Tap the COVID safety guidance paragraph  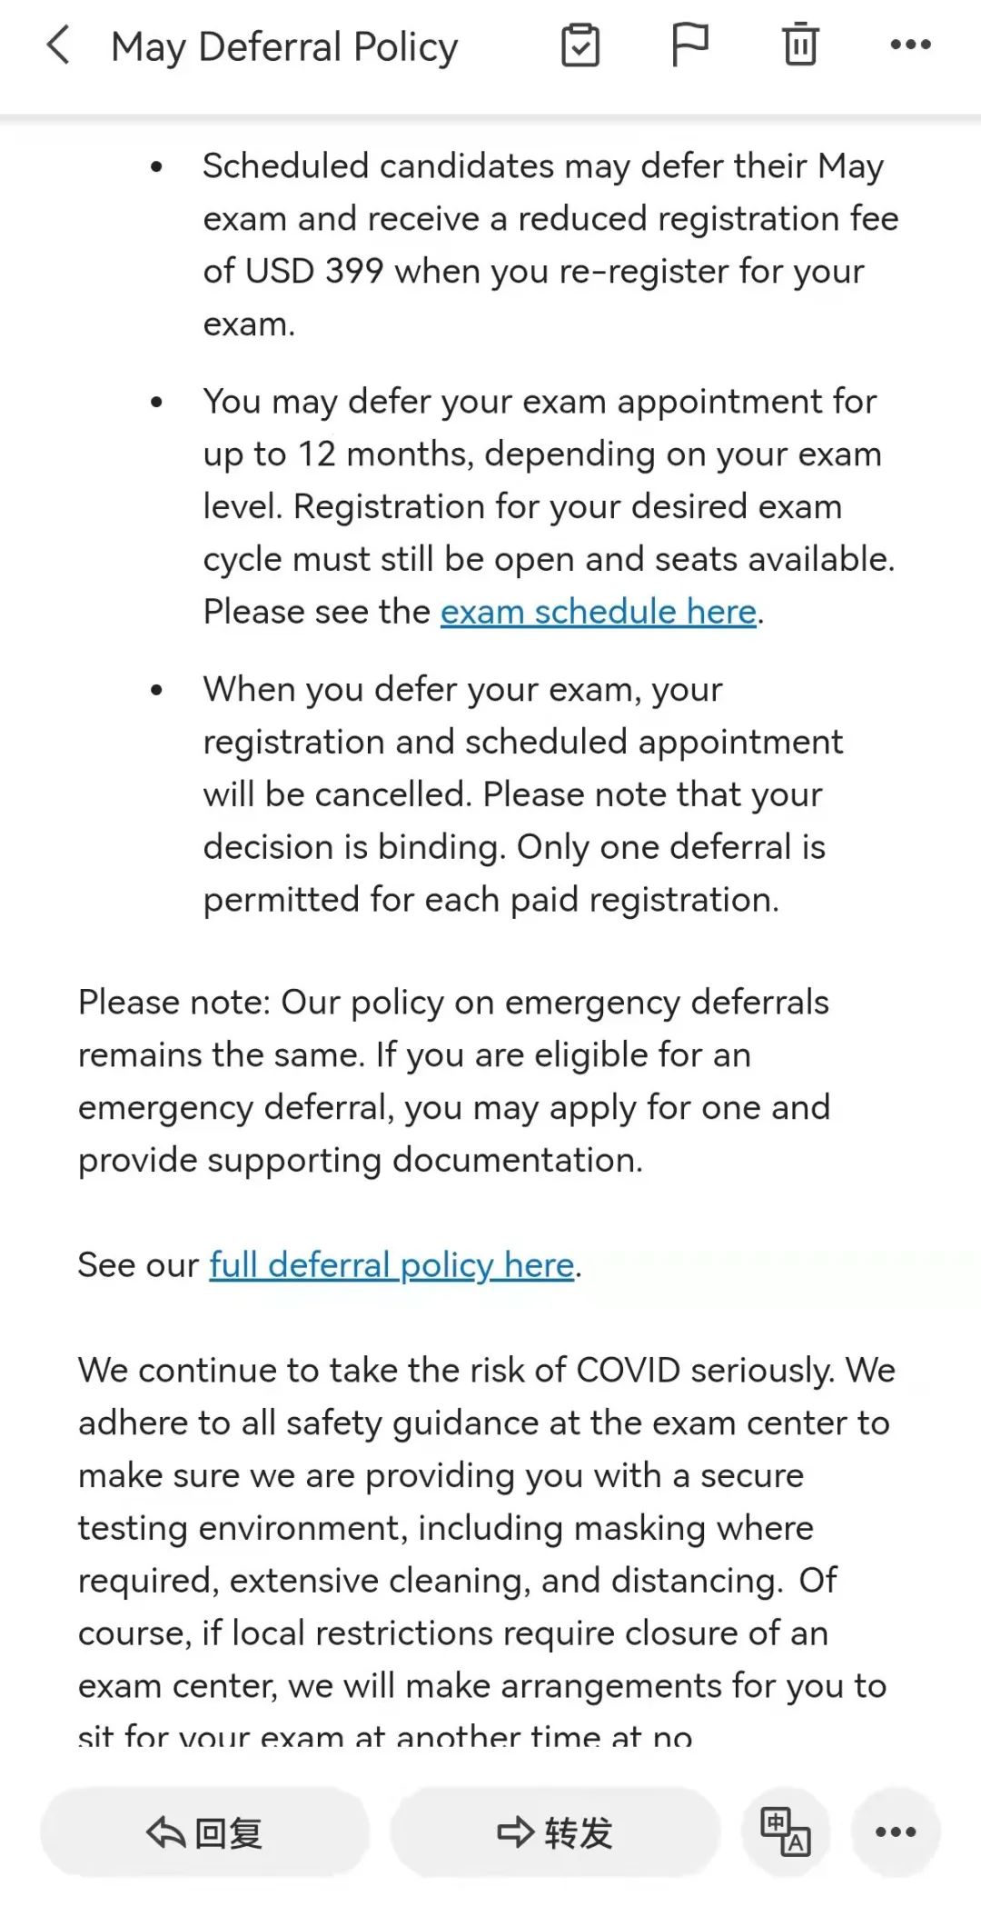point(481,1527)
